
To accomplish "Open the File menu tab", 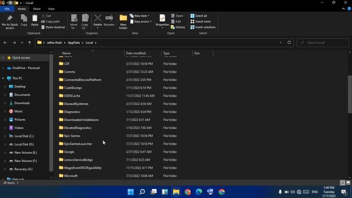I will tap(7, 9).
